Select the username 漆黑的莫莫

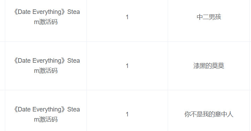[x=209, y=66]
